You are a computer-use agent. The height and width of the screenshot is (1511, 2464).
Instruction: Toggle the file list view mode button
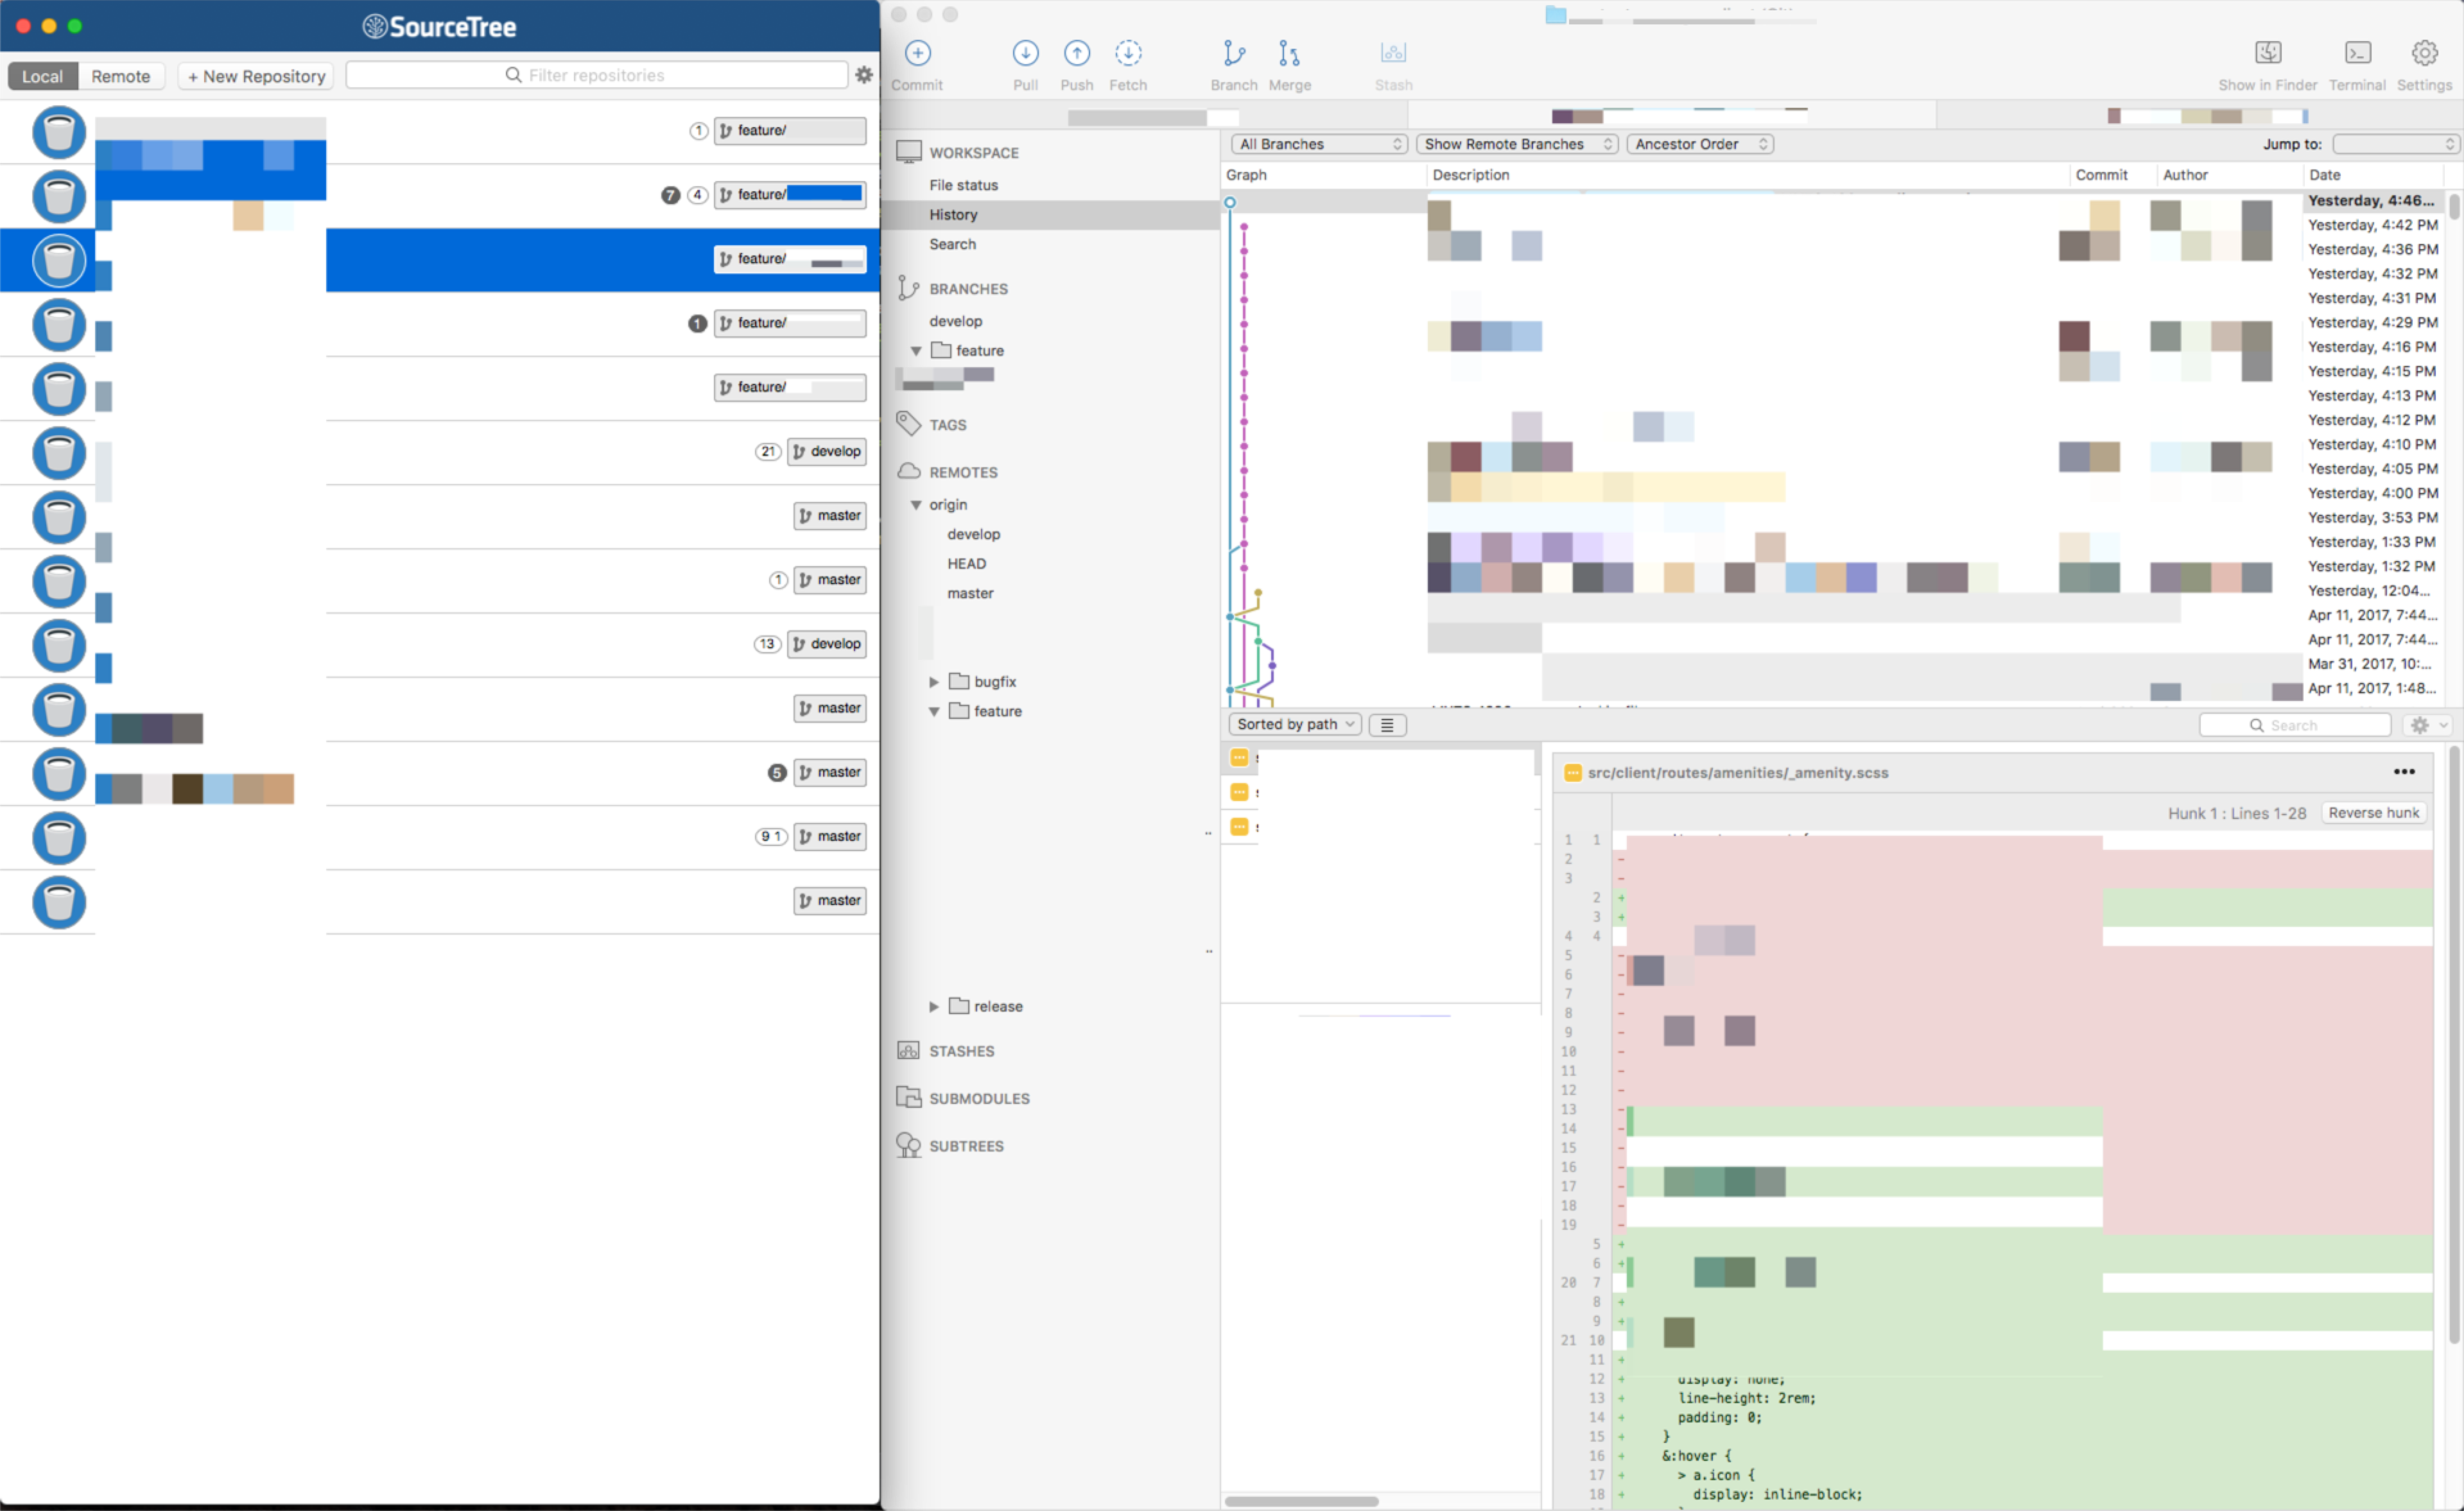click(x=1387, y=725)
